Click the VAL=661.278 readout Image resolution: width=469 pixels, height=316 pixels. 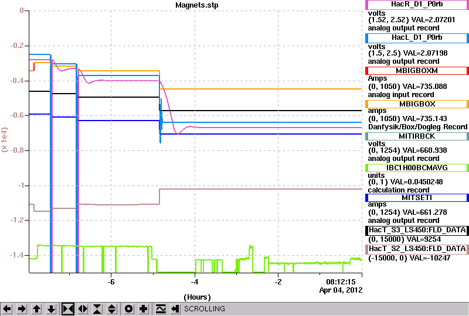(x=424, y=212)
